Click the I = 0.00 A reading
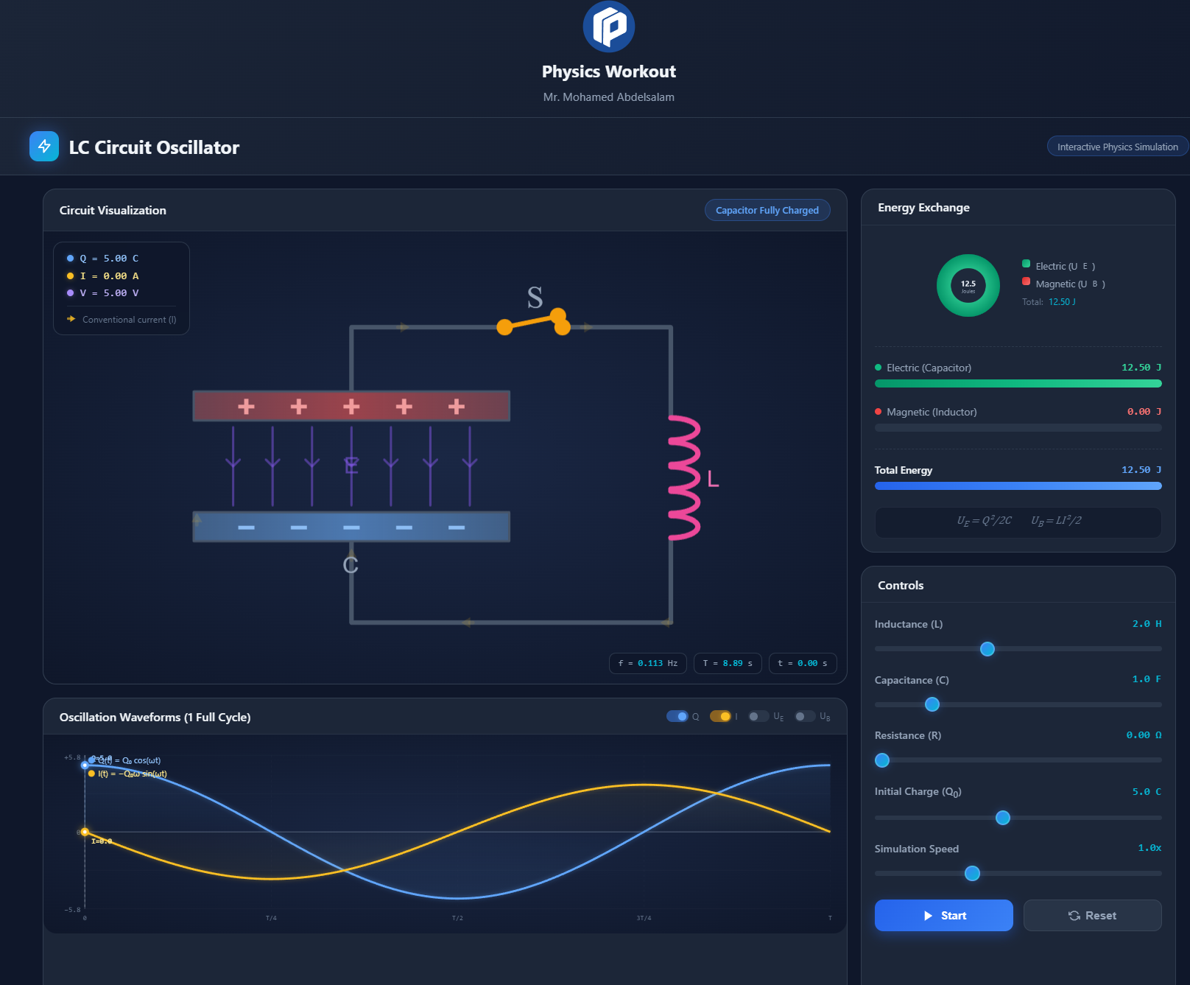The width and height of the screenshot is (1190, 985). [x=109, y=276]
